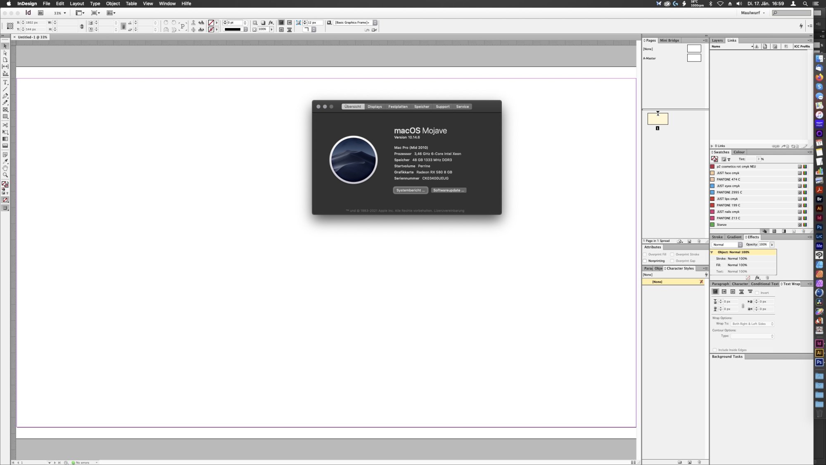Open the zoom level 33% dropdown

pos(65,13)
